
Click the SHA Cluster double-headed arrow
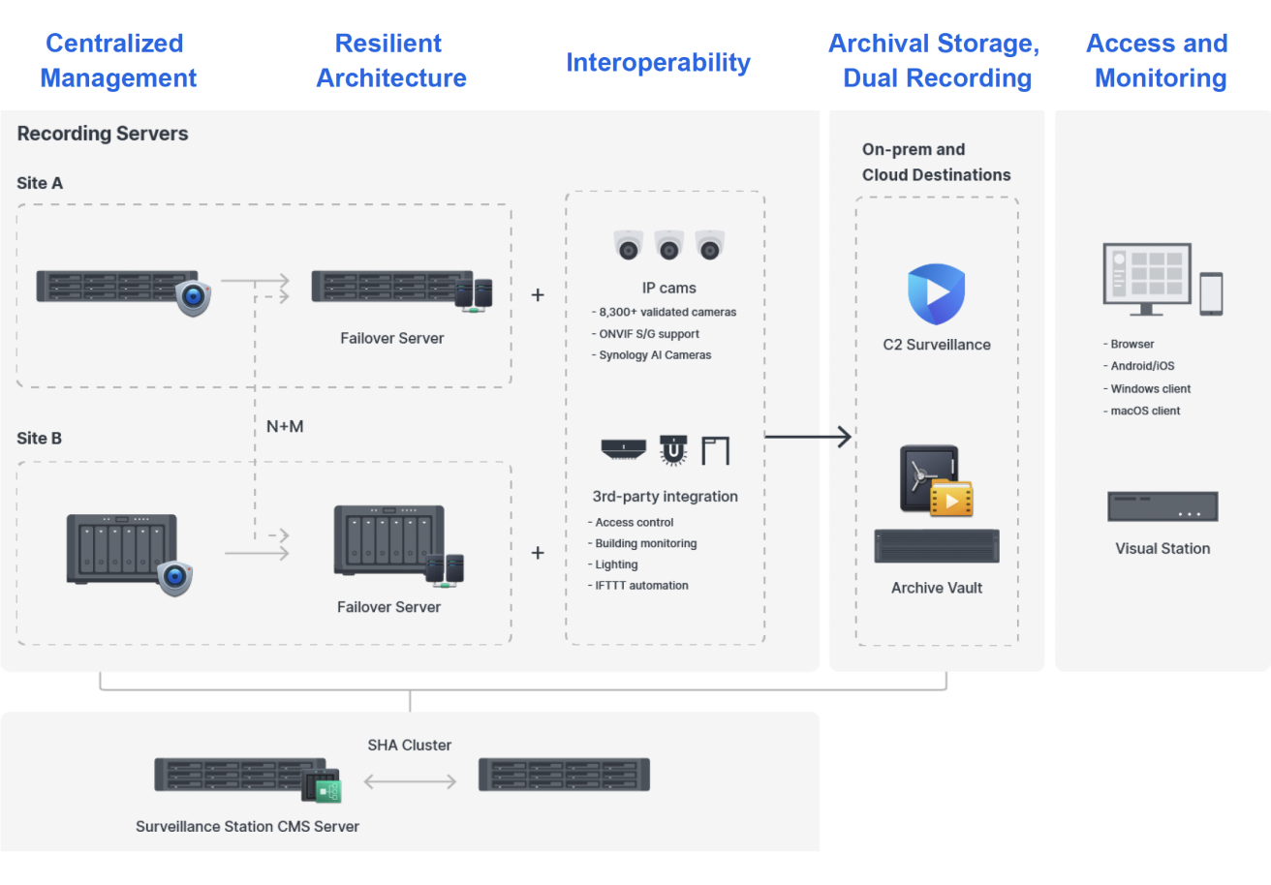(410, 781)
